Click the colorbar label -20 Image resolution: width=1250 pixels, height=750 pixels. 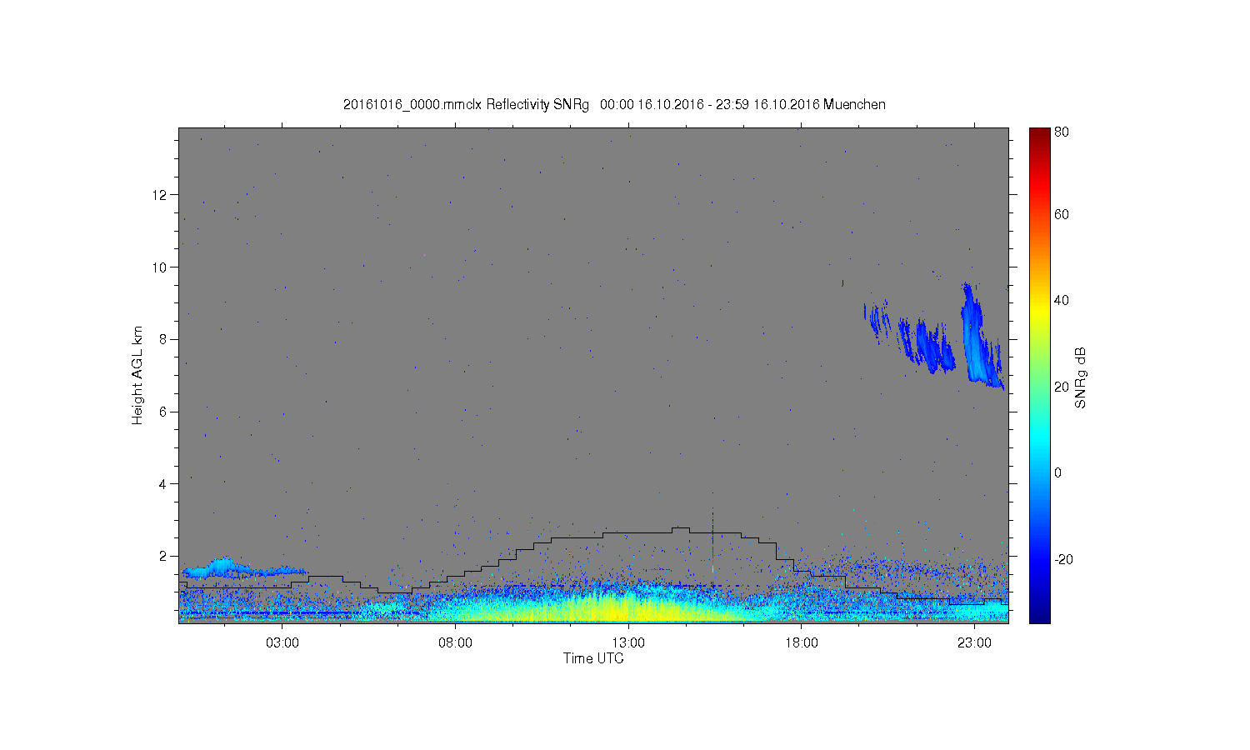pos(1063,559)
